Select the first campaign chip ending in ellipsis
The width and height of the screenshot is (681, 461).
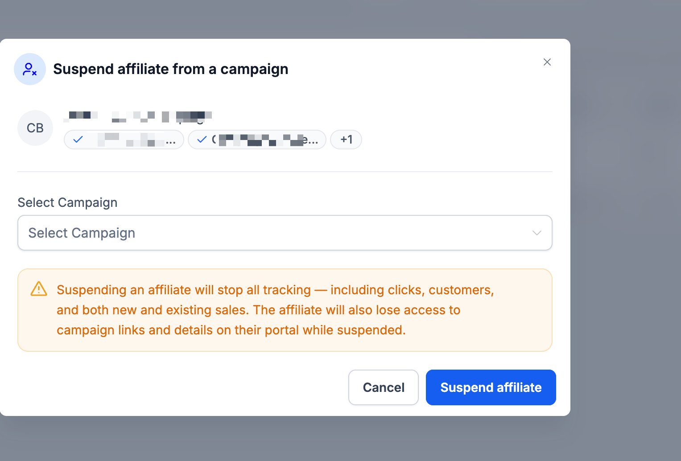(124, 140)
